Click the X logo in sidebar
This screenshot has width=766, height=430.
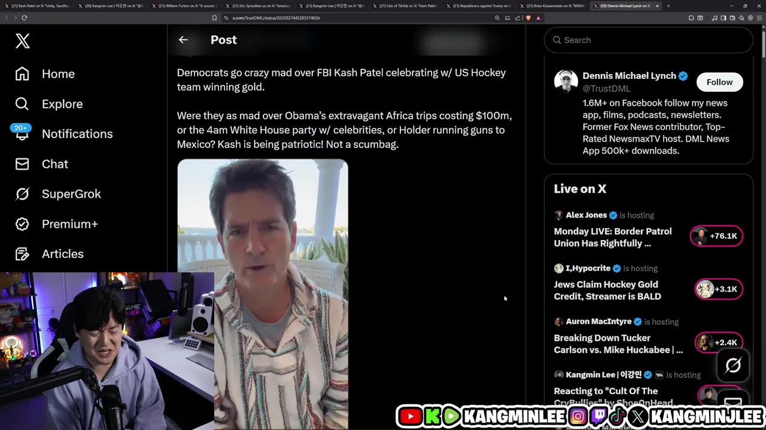(x=23, y=41)
